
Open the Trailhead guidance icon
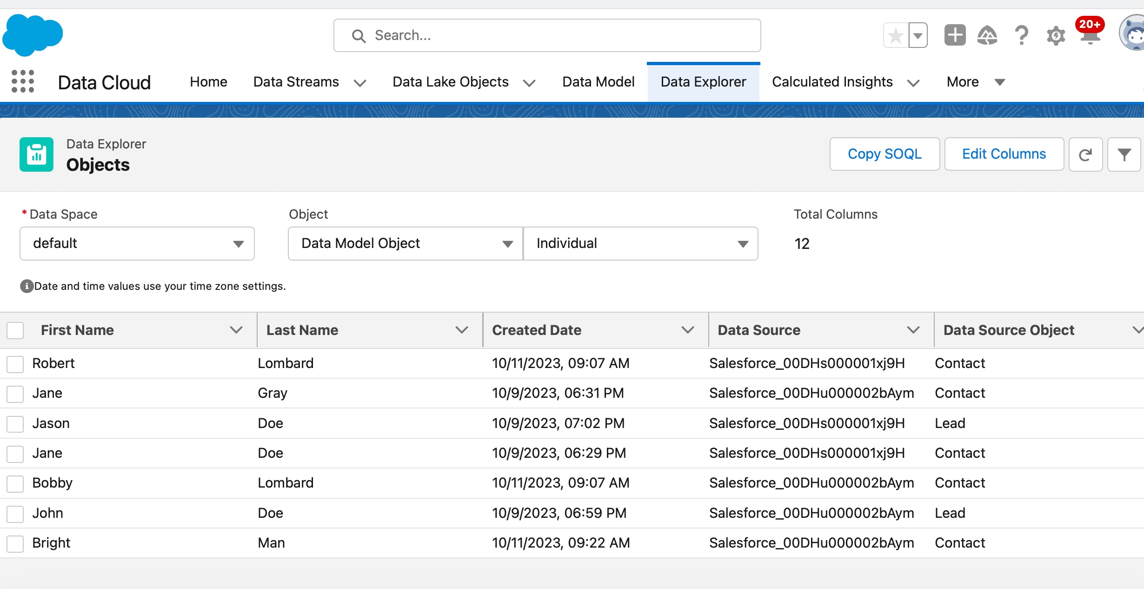(x=987, y=35)
